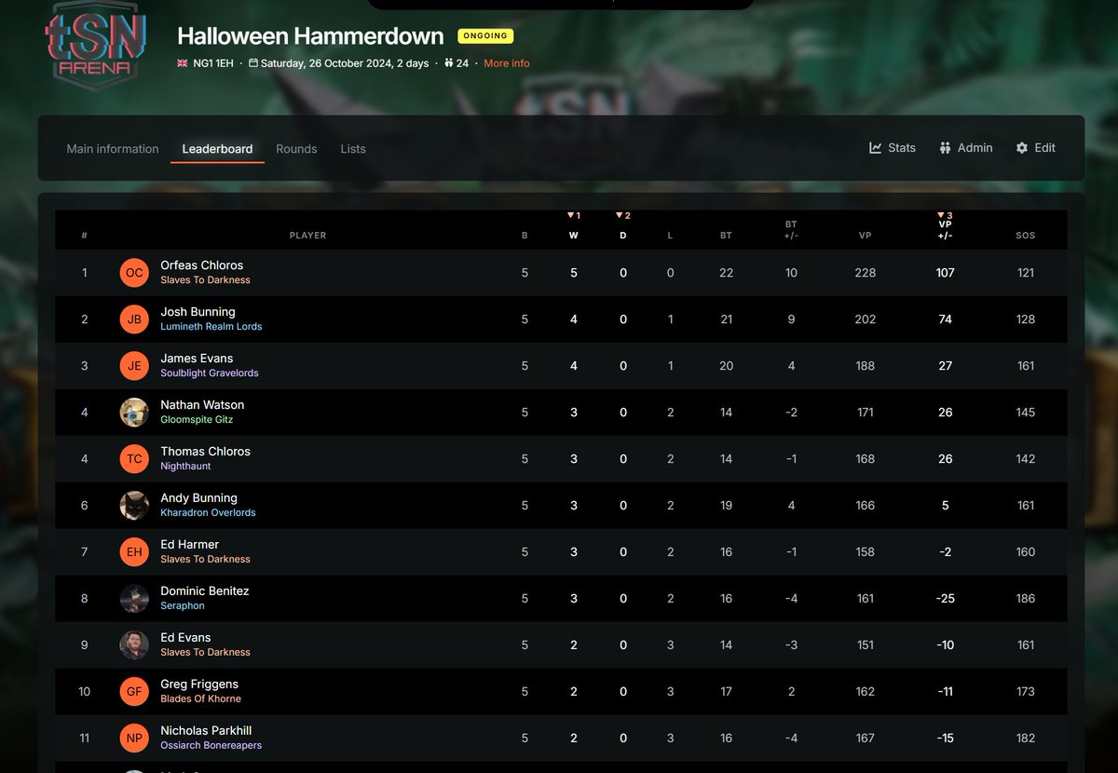Click Orfeas Chloros OC avatar
1118x773 pixels.
(134, 273)
